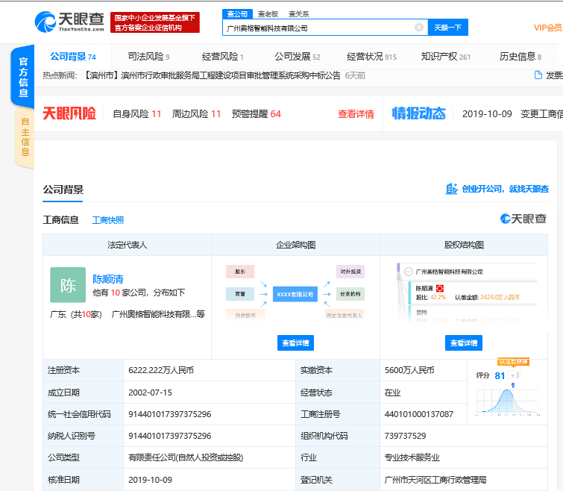Click the 10 companies count link

pyautogui.click(x=116, y=293)
